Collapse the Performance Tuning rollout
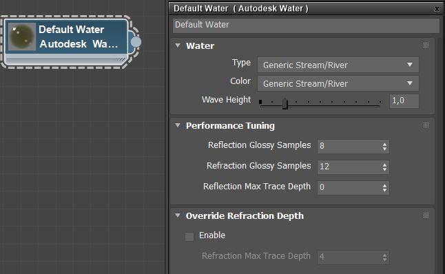The image size is (445, 274). pyautogui.click(x=178, y=125)
